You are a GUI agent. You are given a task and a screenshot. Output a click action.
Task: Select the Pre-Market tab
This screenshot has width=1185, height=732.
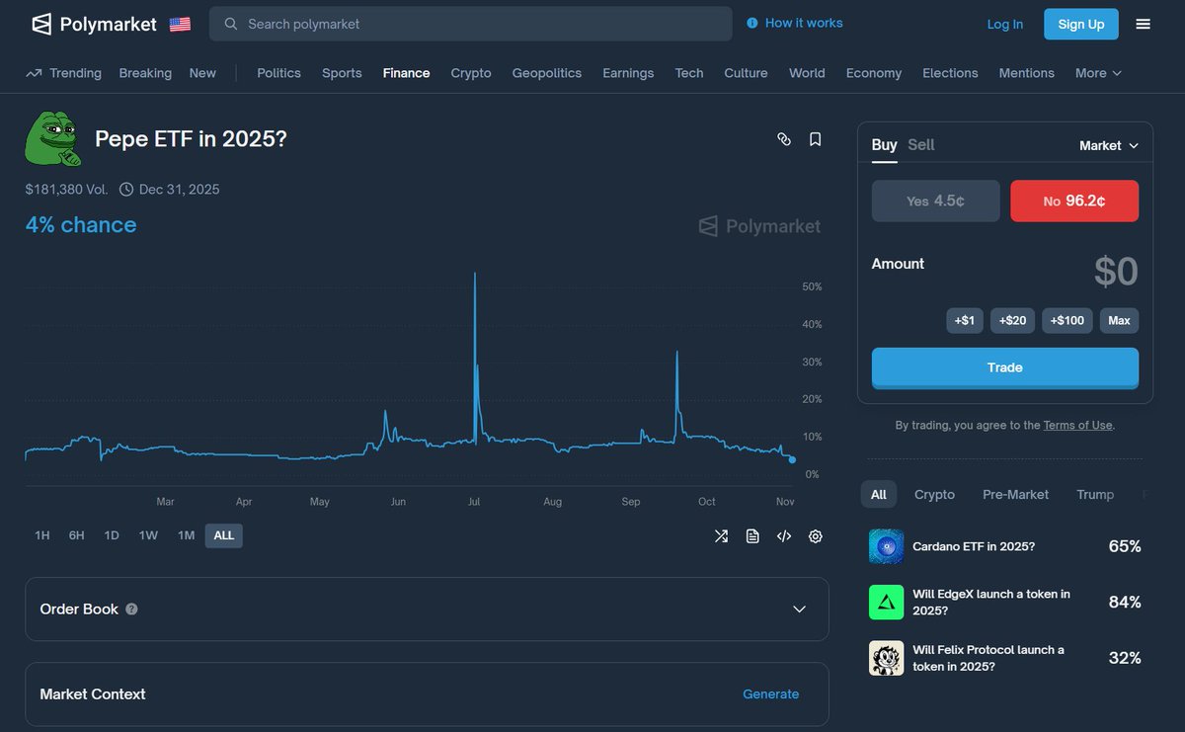[x=1015, y=494]
